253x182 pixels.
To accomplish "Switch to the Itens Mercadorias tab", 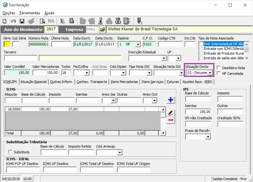I will (124, 82).
